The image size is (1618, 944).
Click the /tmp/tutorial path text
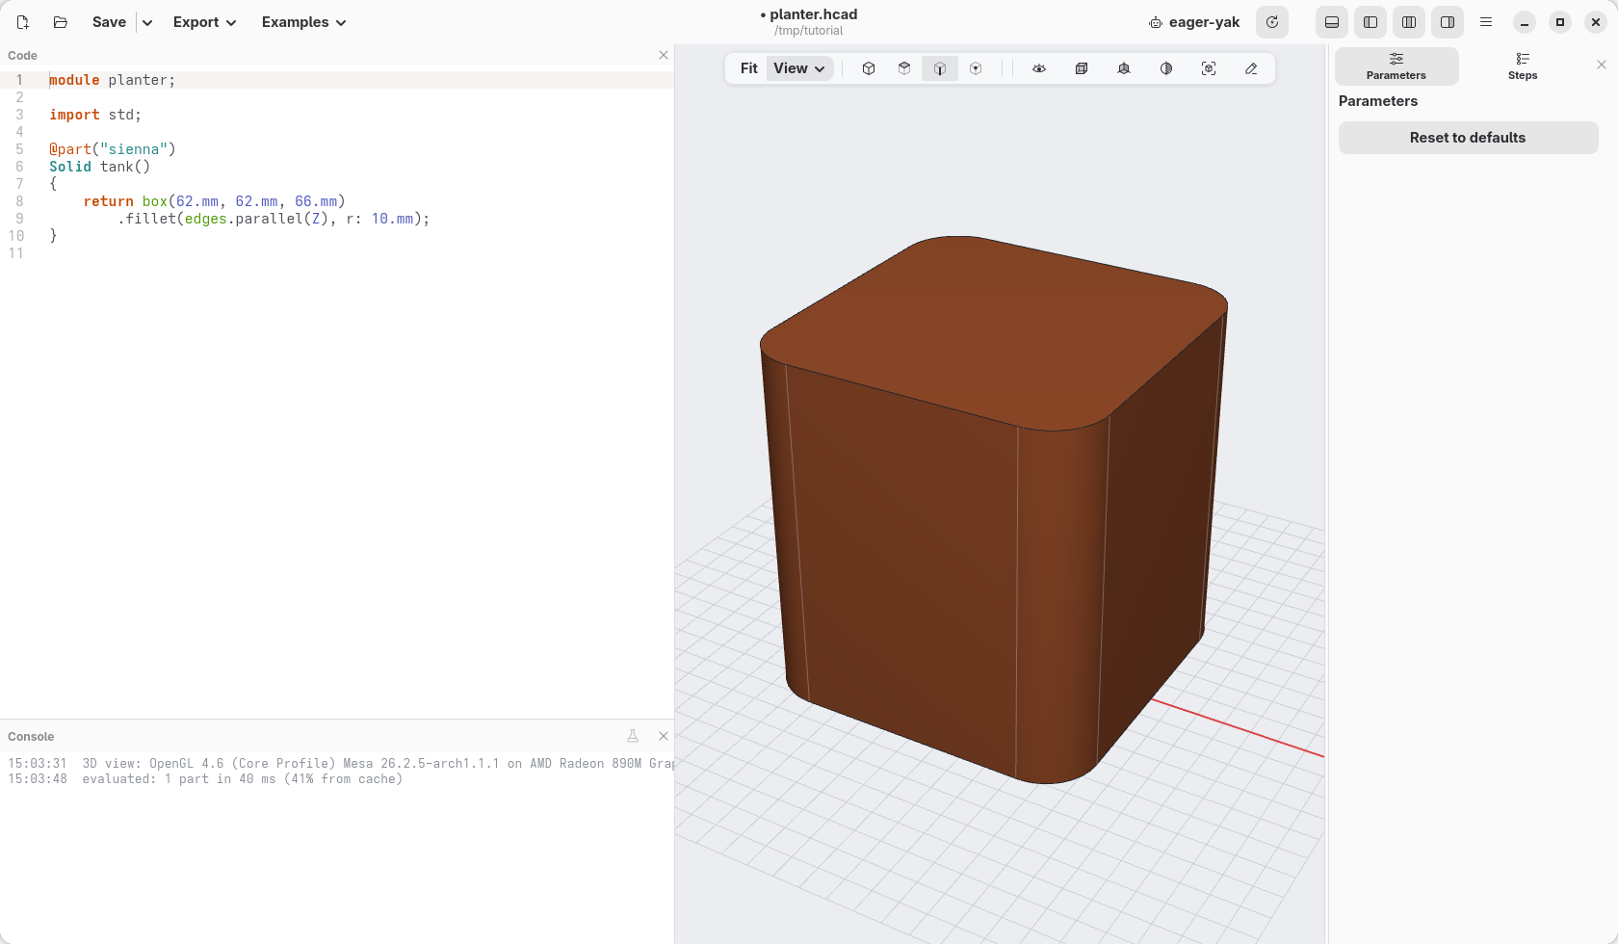809,31
